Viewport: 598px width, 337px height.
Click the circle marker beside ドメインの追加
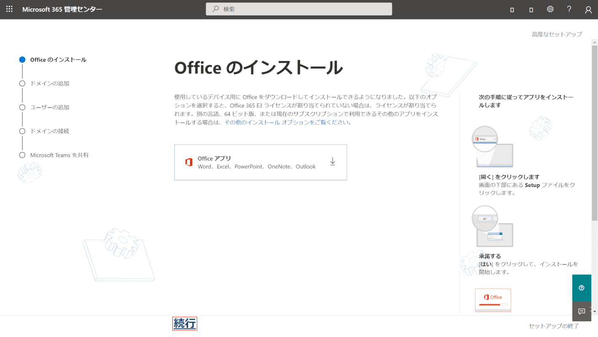pyautogui.click(x=22, y=83)
